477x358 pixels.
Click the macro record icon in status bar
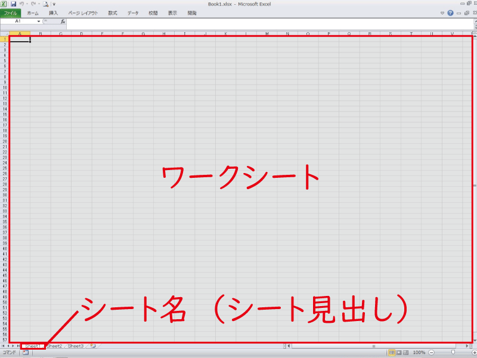pos(26,353)
